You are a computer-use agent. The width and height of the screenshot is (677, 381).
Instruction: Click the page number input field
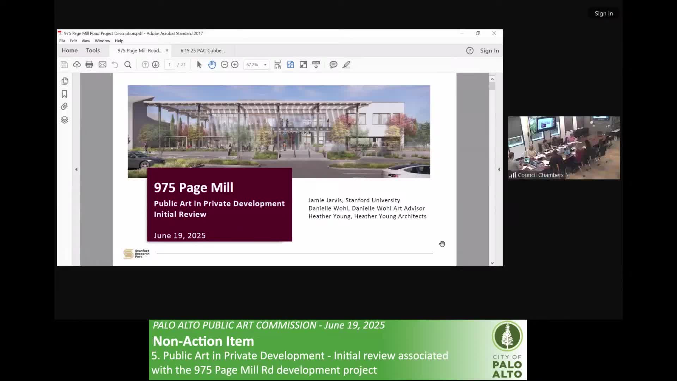(x=170, y=65)
